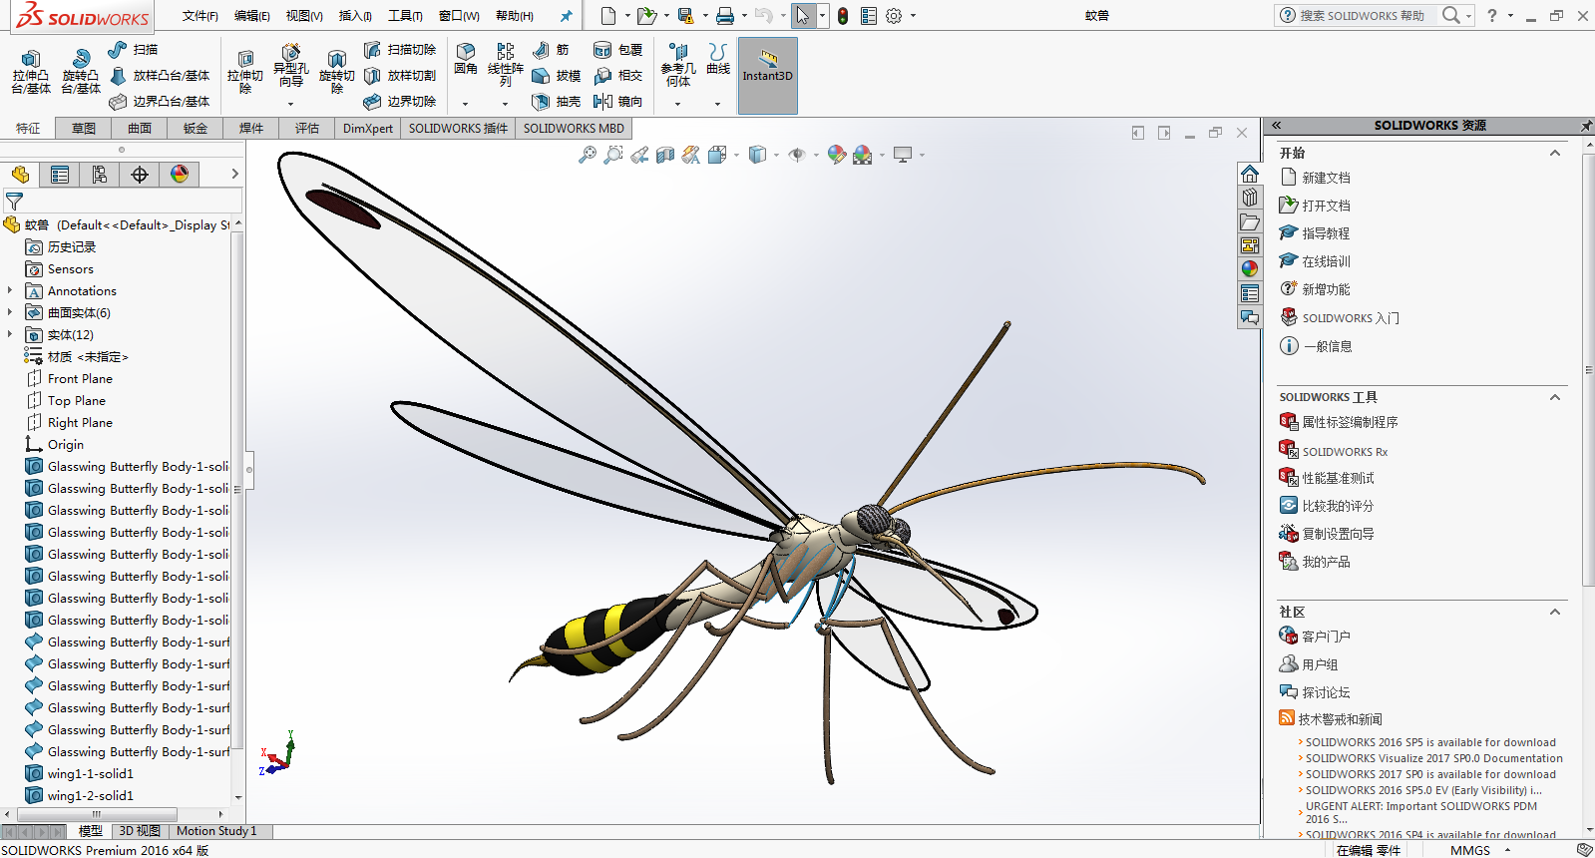Select wing1-1-solid1 in the tree
This screenshot has width=1595, height=858.
[90, 773]
